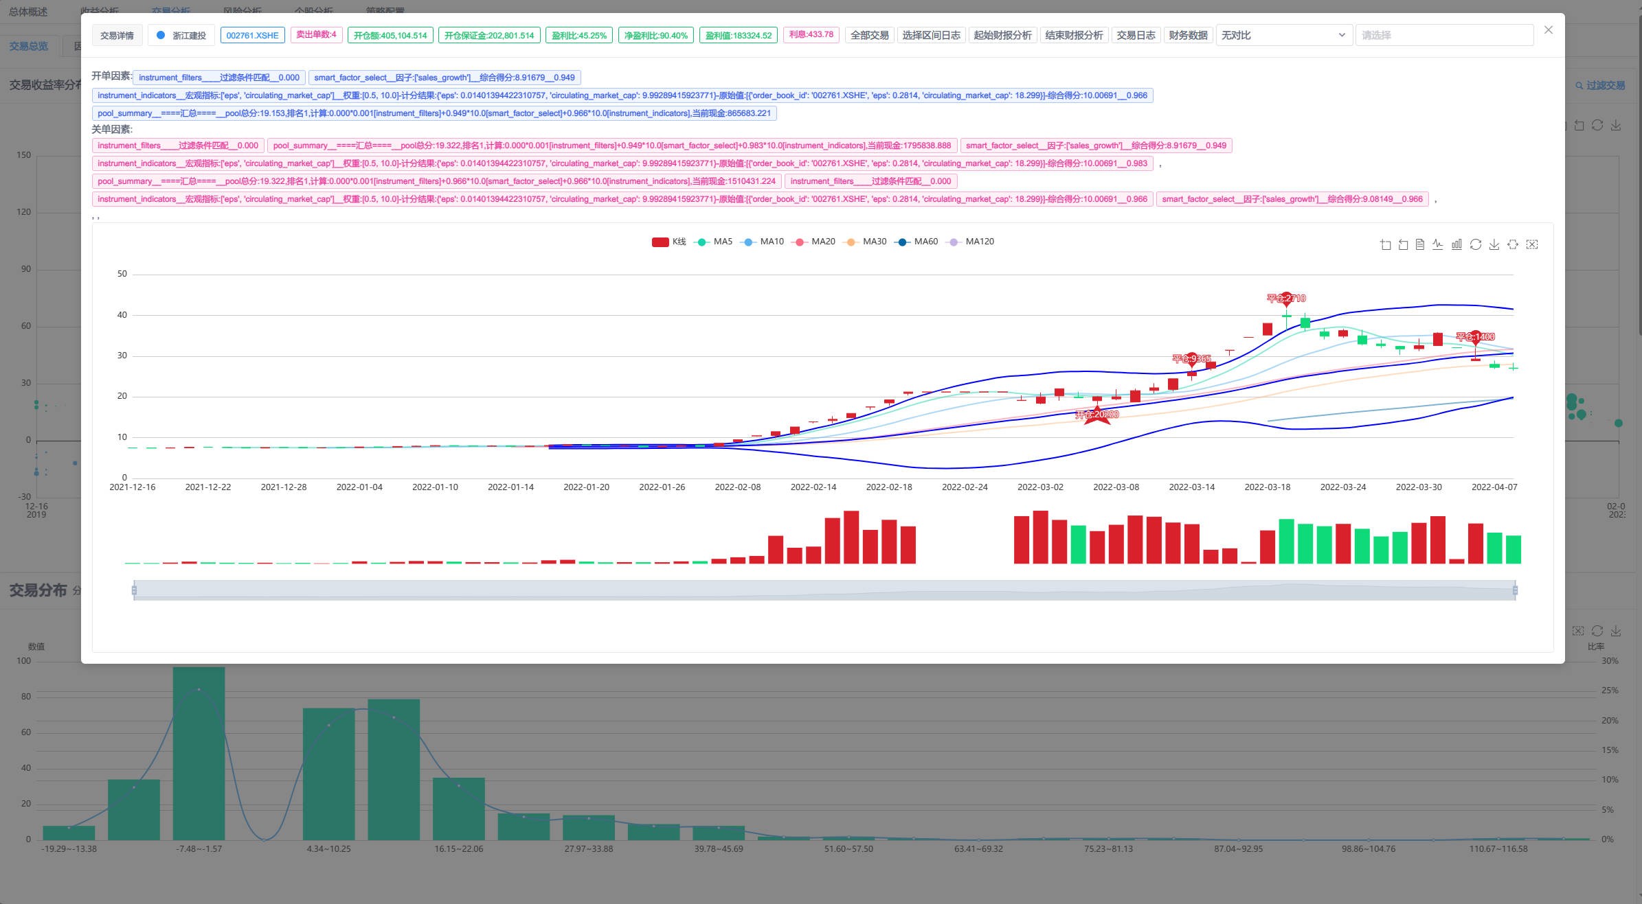Viewport: 1642px width, 904px height.
Task: Click the area zoom icon in chart toolbox
Action: tap(1385, 245)
